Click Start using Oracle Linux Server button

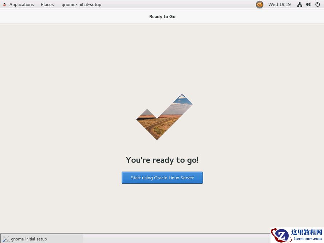click(162, 178)
